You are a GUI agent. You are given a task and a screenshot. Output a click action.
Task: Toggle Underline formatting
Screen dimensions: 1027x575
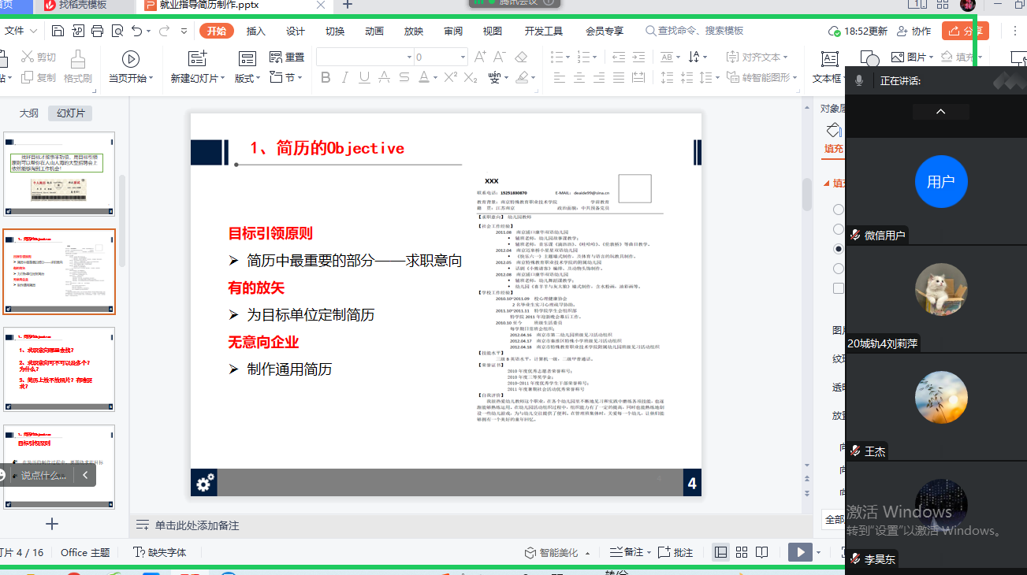click(364, 77)
